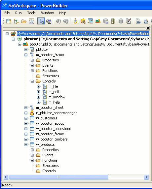Screen dimensions: 152x189
Task: Click the horizontal scrollbar thumb
Action: coord(59,177)
